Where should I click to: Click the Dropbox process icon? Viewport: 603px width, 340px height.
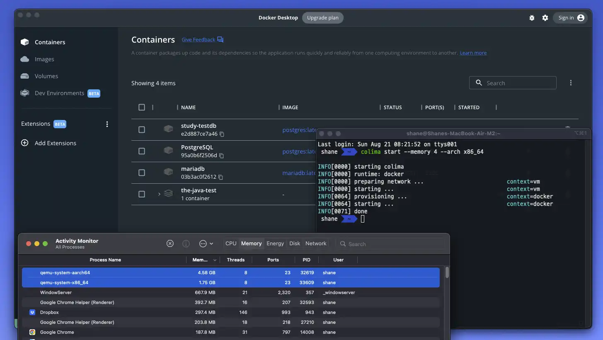tap(32, 312)
